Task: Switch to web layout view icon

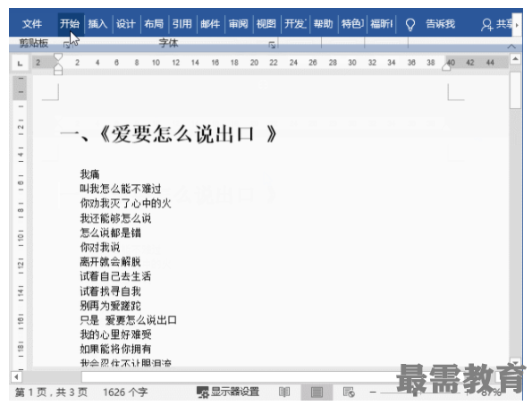Action: pyautogui.click(x=349, y=393)
